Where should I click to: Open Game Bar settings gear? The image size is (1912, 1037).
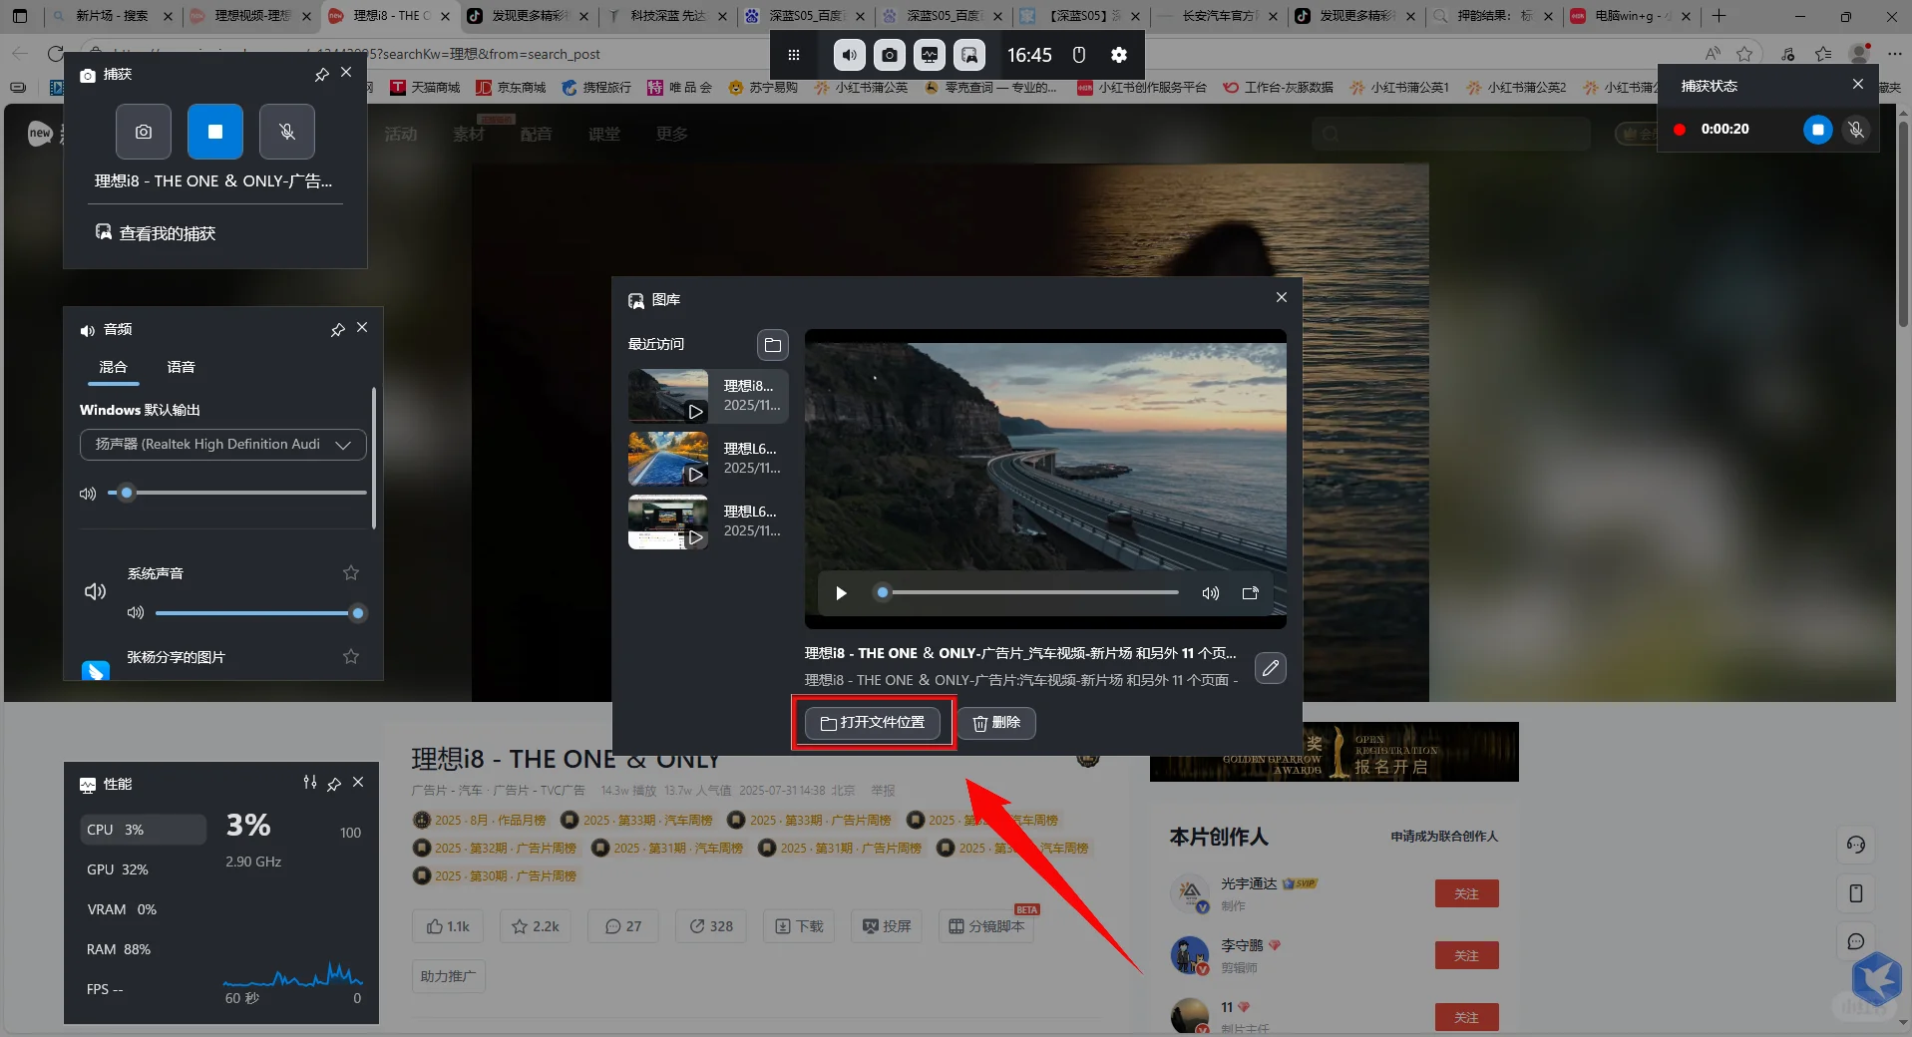tap(1119, 55)
